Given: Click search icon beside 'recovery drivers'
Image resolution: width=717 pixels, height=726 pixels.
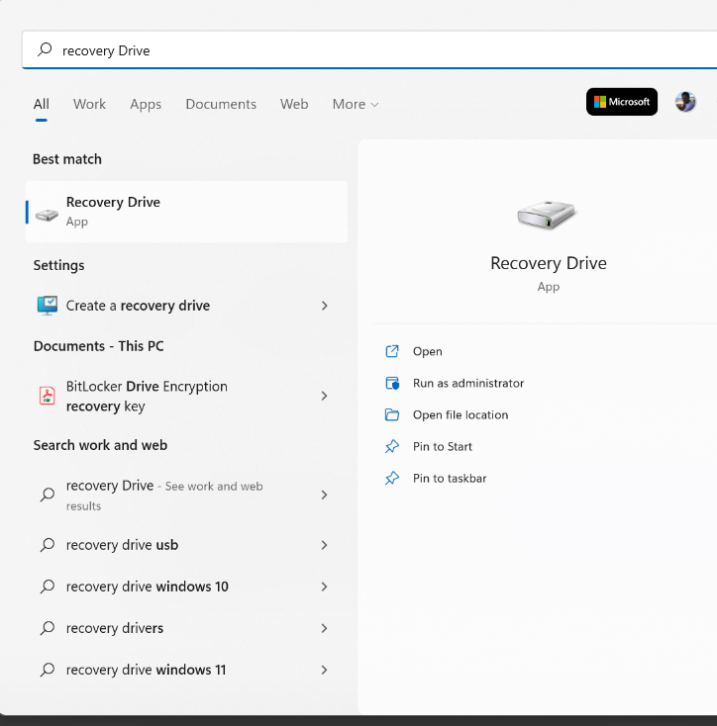Looking at the screenshot, I should 48,628.
